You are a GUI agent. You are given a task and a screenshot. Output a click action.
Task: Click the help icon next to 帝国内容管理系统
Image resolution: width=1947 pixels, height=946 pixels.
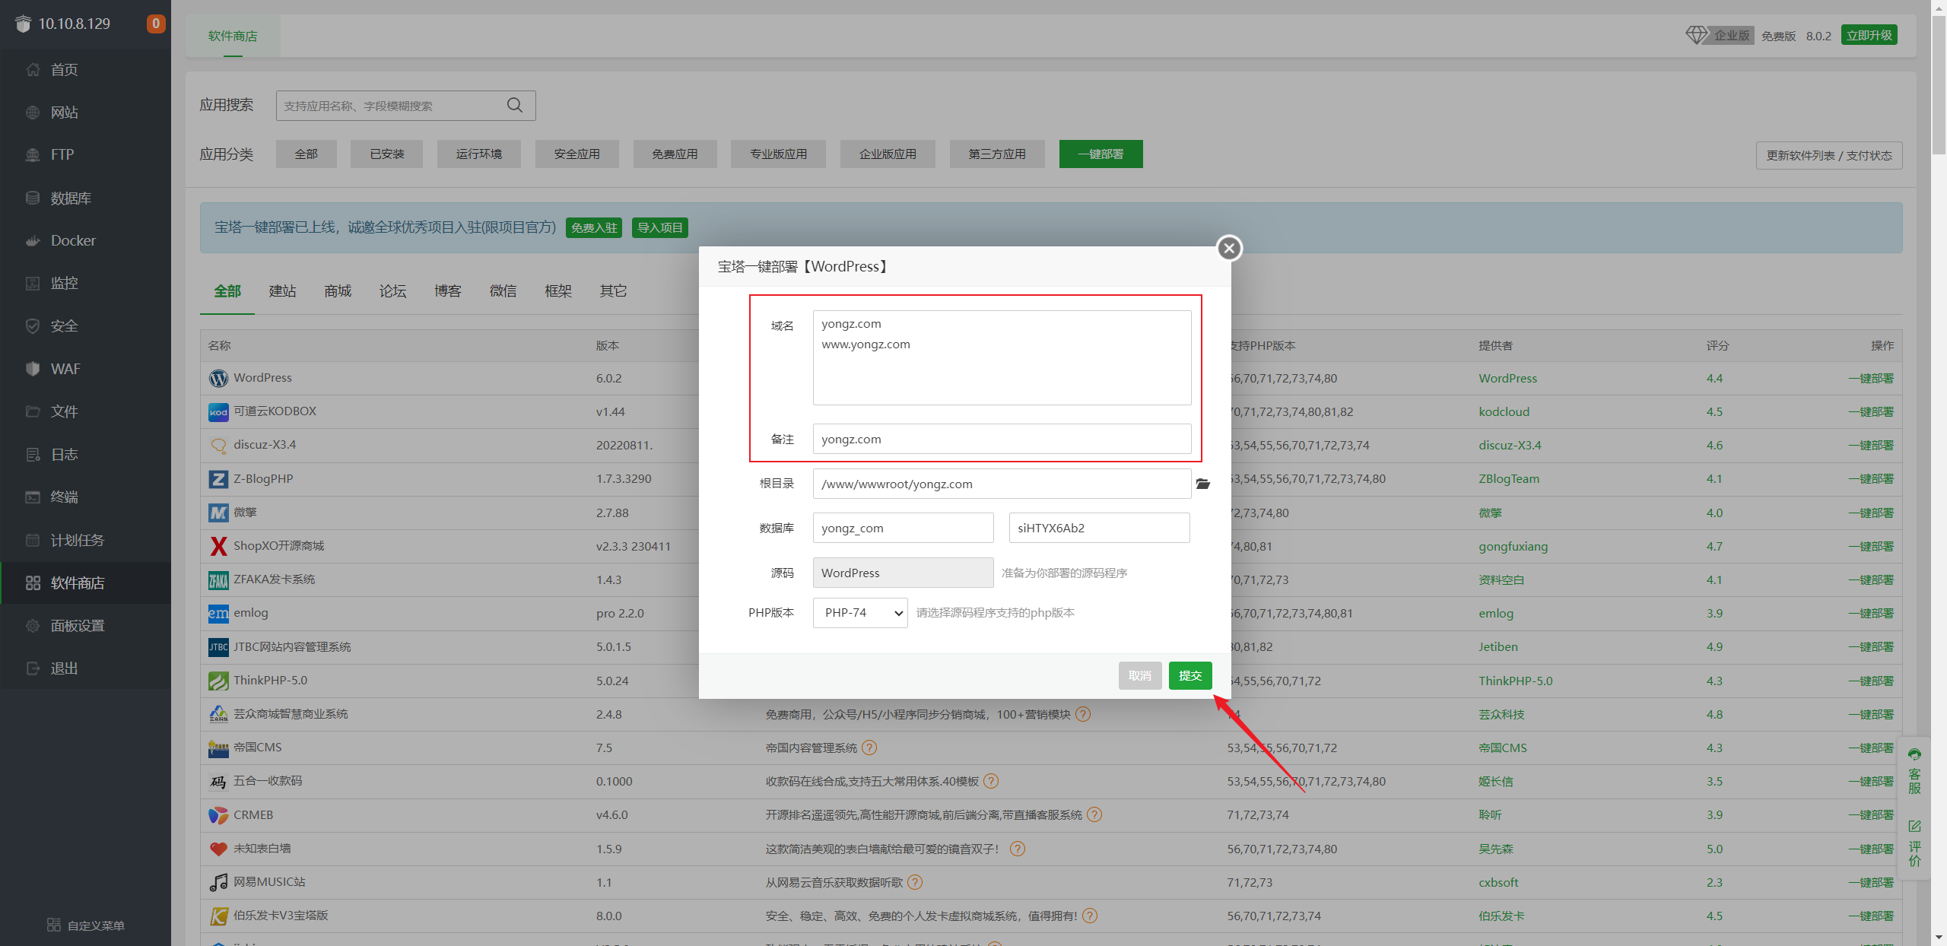click(x=869, y=748)
